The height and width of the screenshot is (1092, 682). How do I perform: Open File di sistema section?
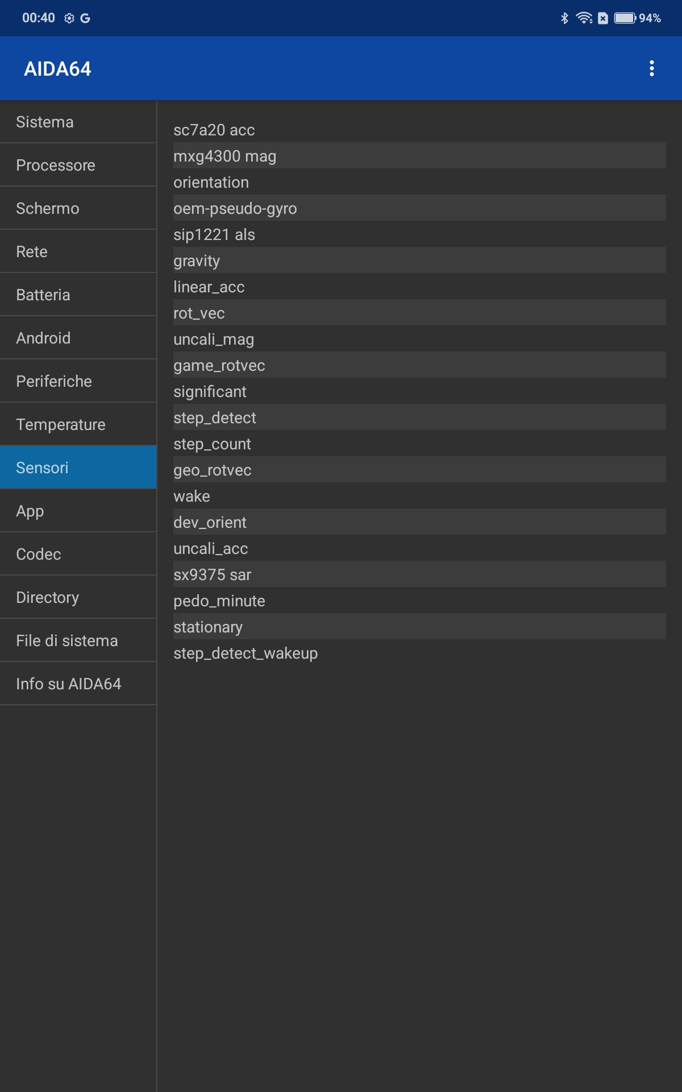click(78, 640)
